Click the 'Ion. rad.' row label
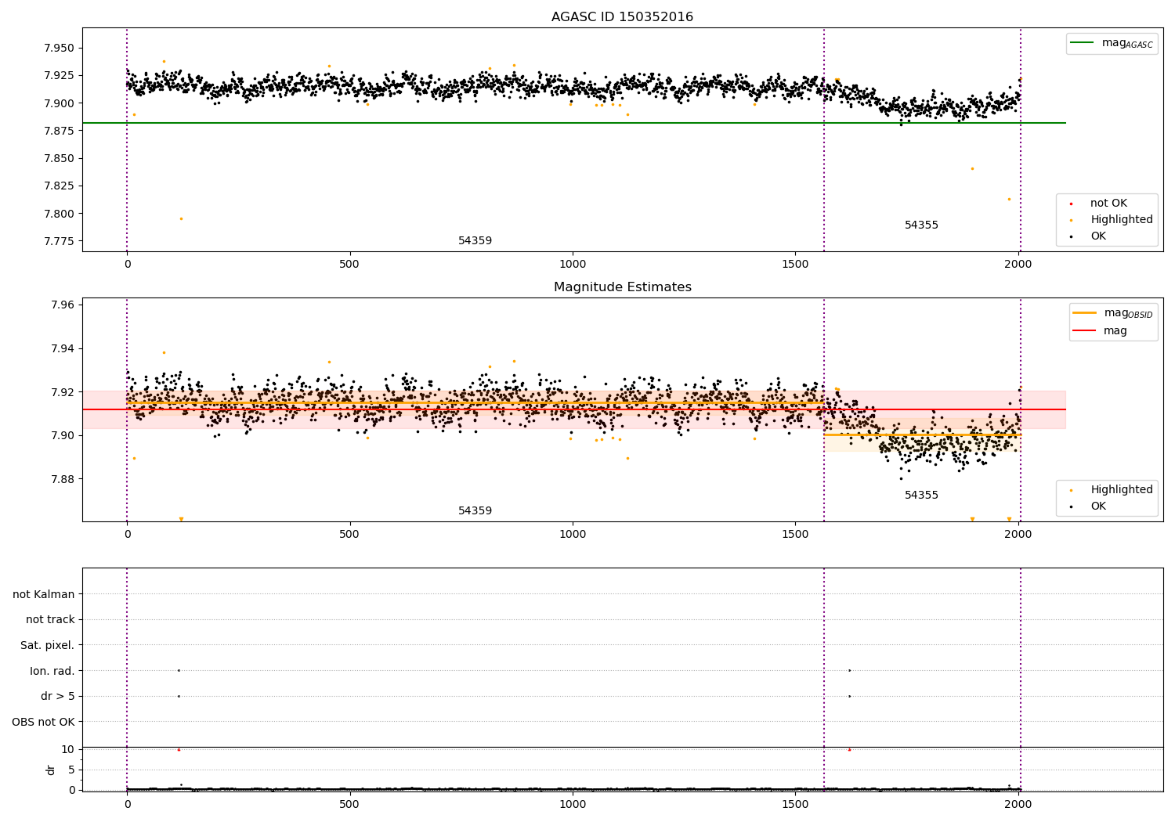 (52, 672)
